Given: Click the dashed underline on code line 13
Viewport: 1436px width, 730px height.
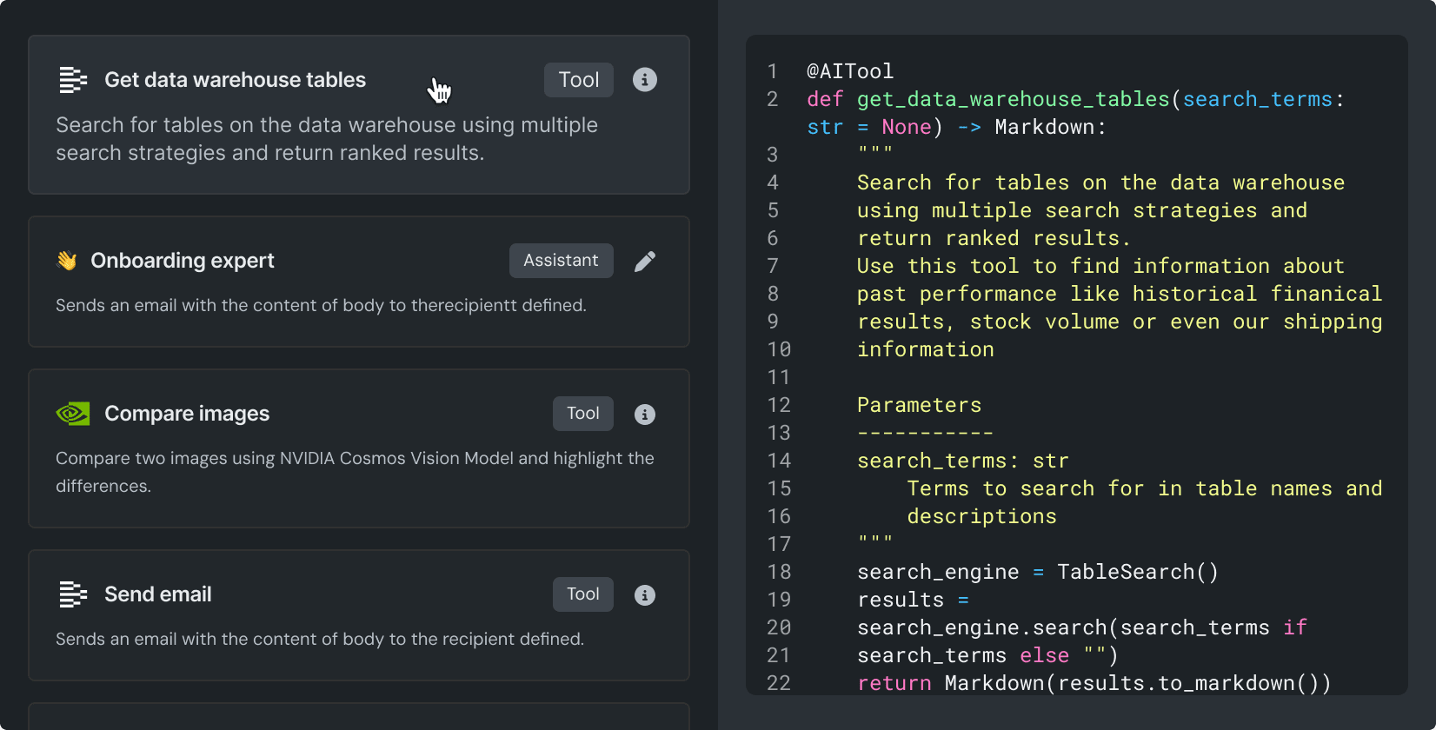Looking at the screenshot, I should coord(925,433).
